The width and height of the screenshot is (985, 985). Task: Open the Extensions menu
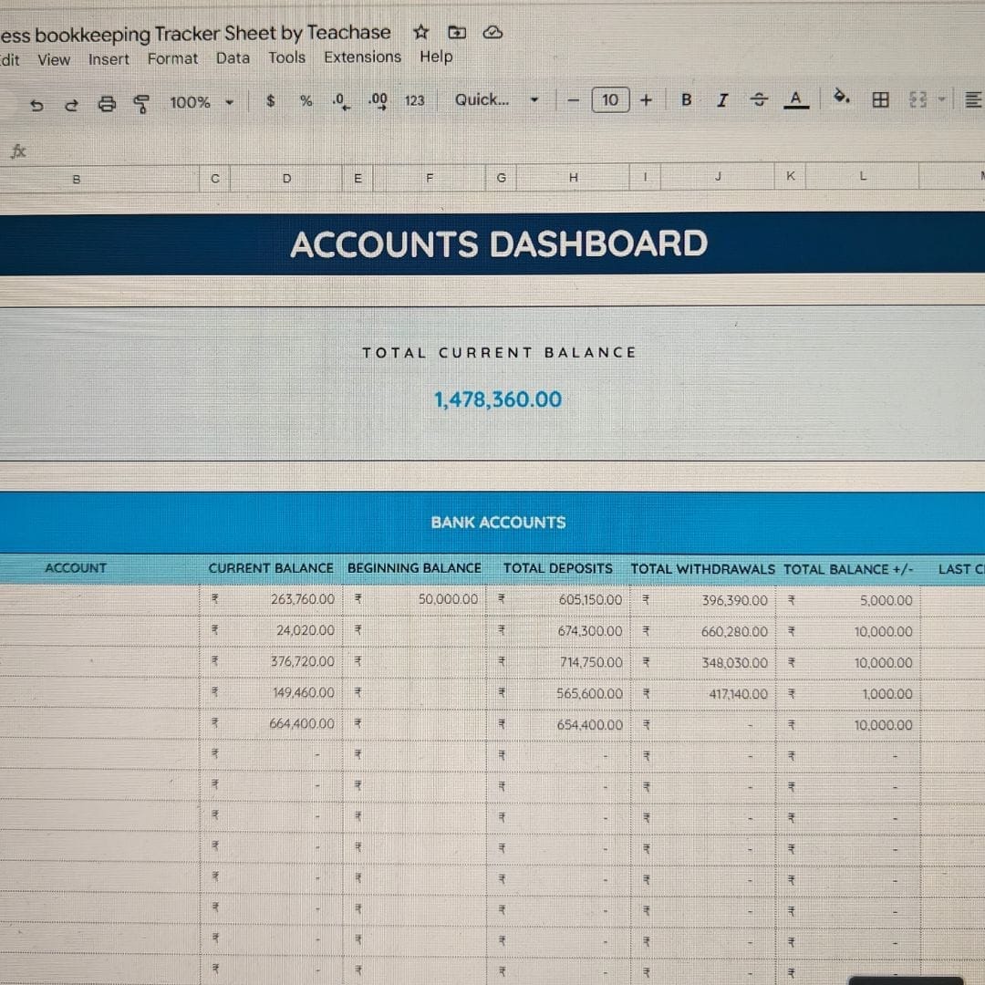coord(362,57)
